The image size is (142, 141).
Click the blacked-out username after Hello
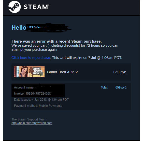point(47,28)
